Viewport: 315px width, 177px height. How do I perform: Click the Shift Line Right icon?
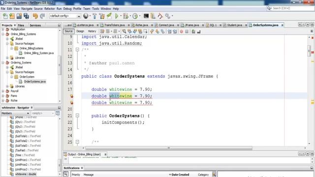[175, 31]
